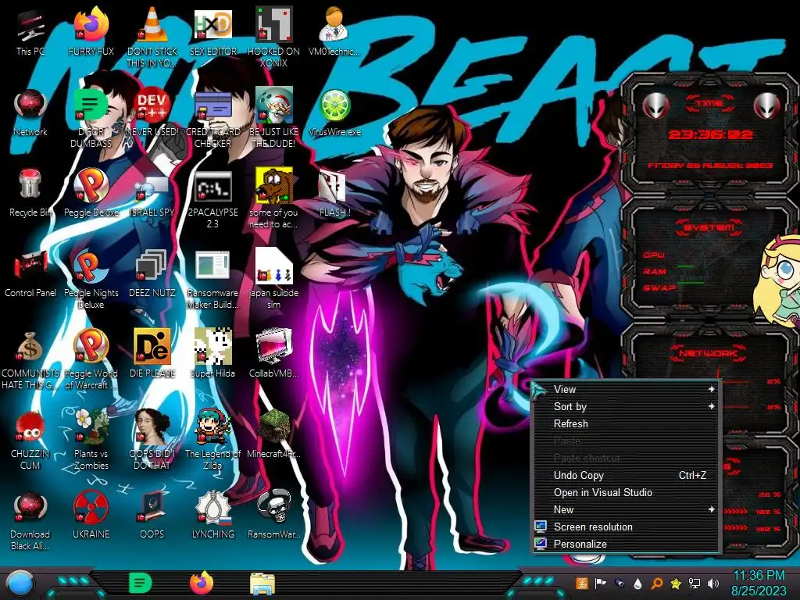The height and width of the screenshot is (600, 800).
Task: Open the taskbar clock 11:36 PM
Action: point(759,583)
